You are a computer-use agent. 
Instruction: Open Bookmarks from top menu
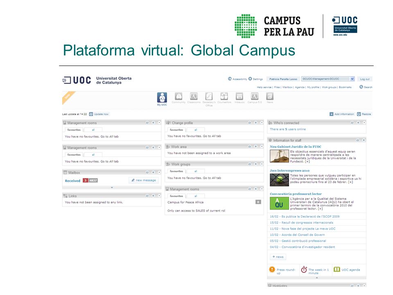click(345, 87)
